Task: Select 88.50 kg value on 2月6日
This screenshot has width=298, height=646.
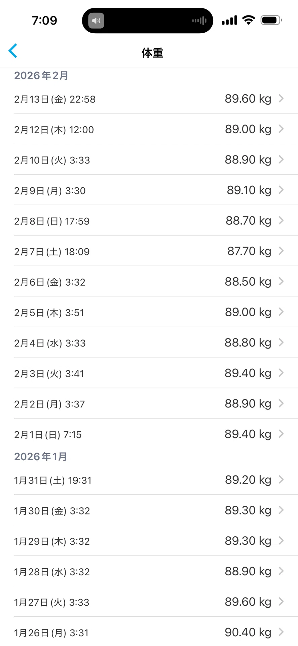Action: 248,282
